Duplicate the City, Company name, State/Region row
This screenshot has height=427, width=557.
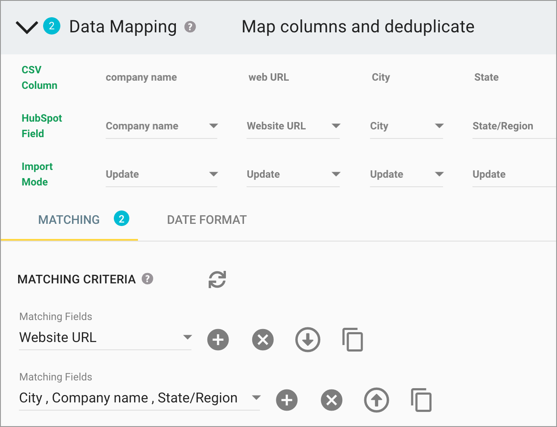pyautogui.click(x=421, y=400)
